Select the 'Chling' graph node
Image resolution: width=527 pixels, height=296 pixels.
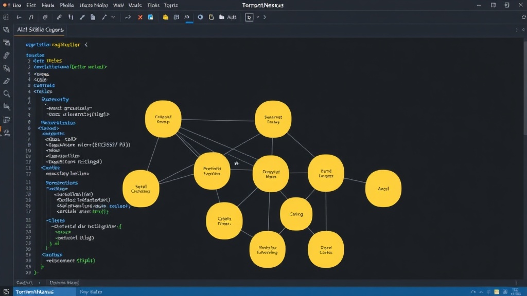click(x=296, y=214)
